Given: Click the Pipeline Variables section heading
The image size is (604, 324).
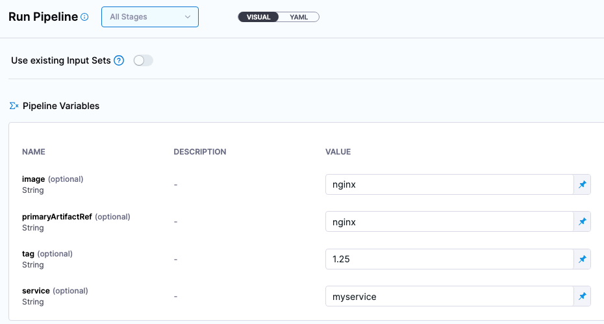Looking at the screenshot, I should [61, 106].
